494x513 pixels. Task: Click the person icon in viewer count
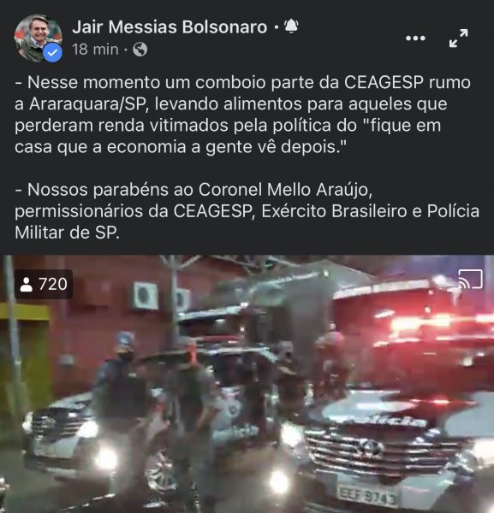pos(27,285)
